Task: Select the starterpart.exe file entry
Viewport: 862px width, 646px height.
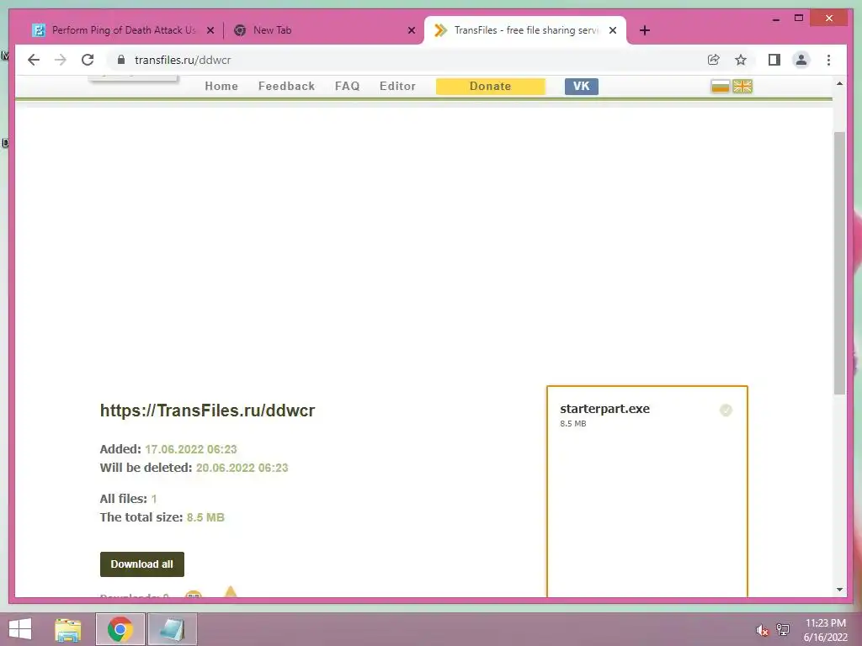Action: click(604, 409)
